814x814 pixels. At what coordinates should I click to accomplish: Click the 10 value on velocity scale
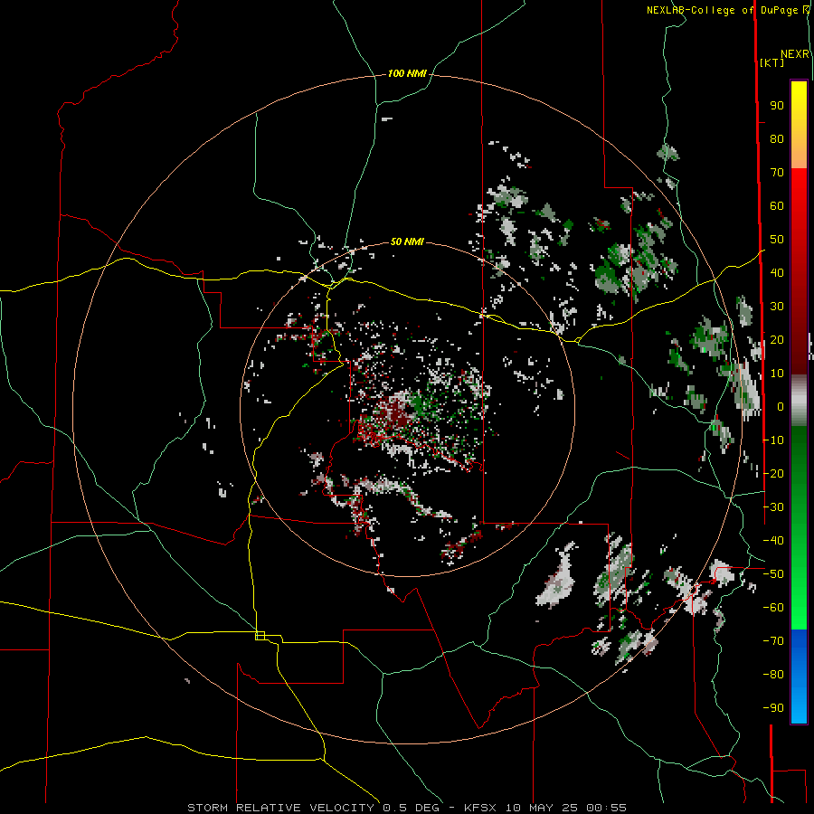777,374
